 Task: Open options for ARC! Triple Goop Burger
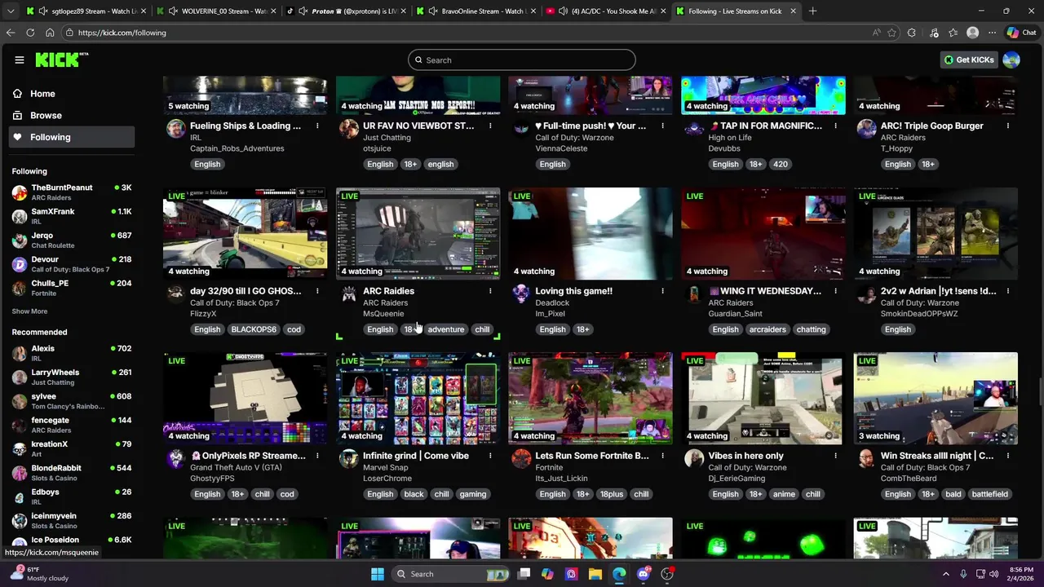pos(1008,126)
